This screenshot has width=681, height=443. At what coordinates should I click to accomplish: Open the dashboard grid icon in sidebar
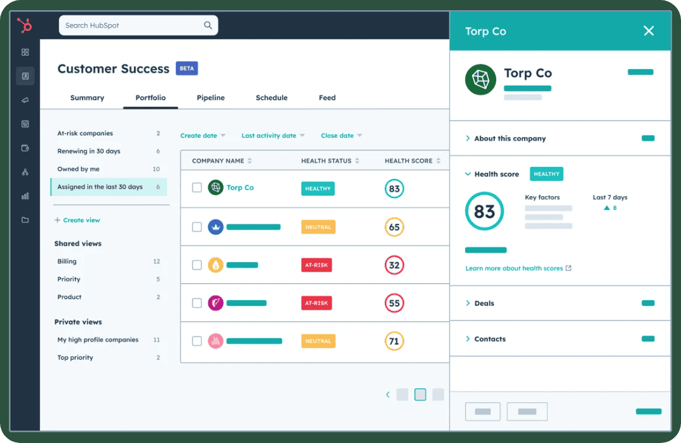(x=25, y=52)
